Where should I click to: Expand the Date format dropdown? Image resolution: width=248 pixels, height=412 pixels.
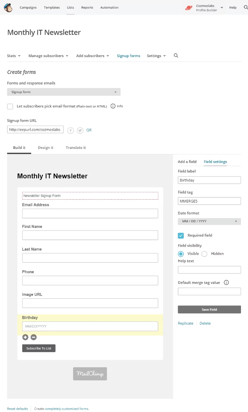[209, 221]
